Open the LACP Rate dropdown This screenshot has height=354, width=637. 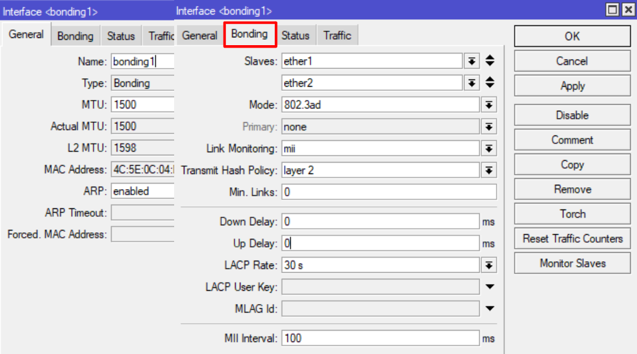(x=488, y=264)
